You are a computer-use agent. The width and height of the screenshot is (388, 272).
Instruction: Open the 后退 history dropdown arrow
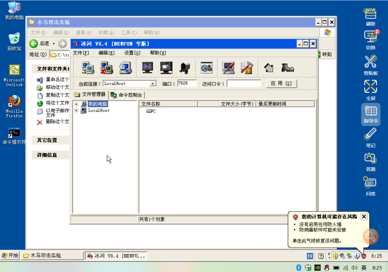pyautogui.click(x=54, y=44)
